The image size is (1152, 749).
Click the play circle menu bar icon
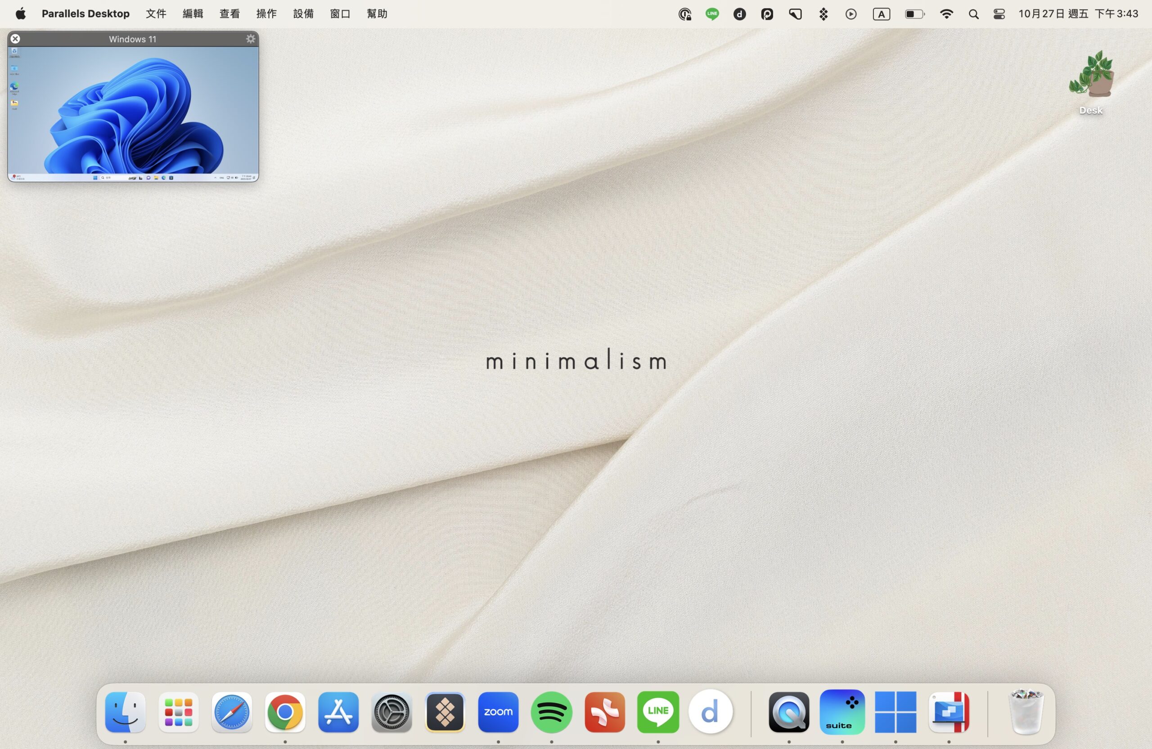851,14
